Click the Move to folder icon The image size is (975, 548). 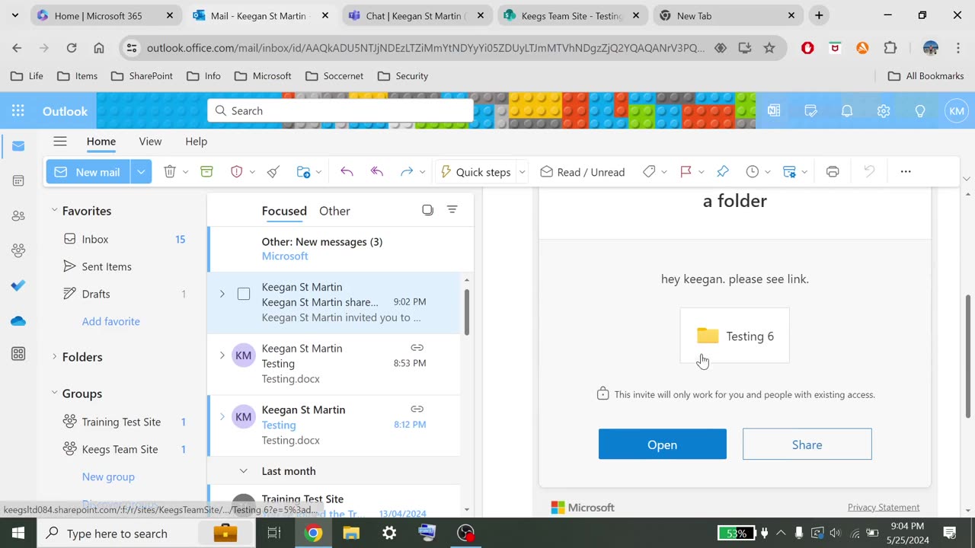coord(303,172)
